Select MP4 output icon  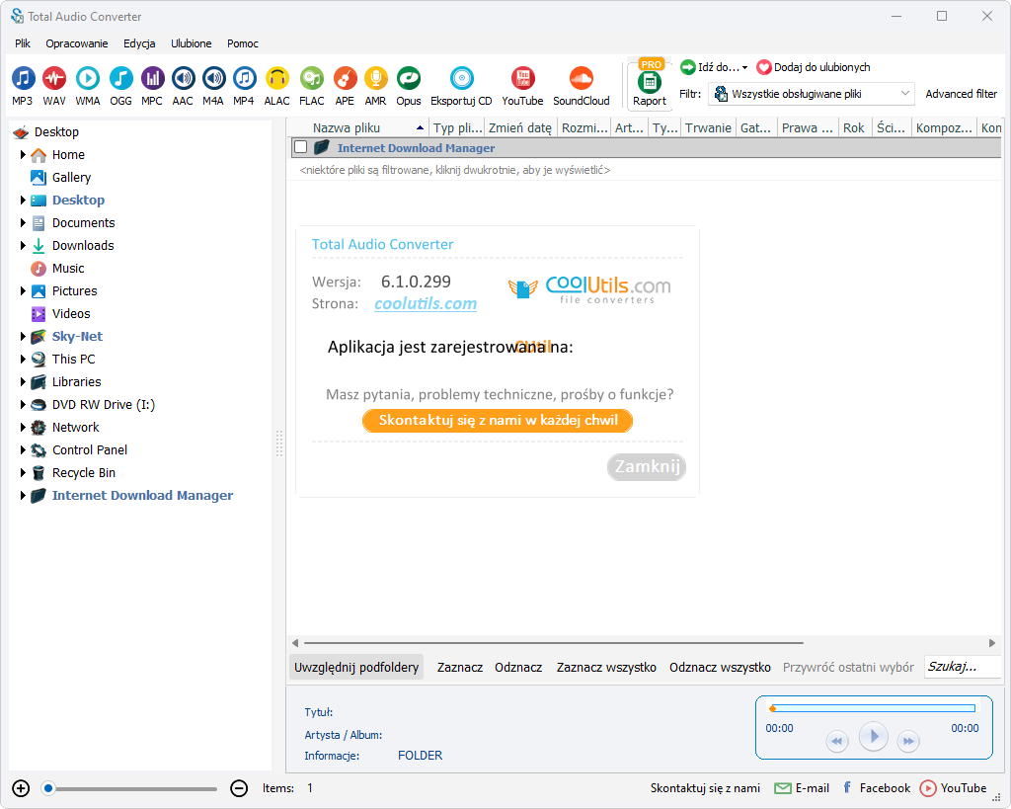[x=244, y=86]
